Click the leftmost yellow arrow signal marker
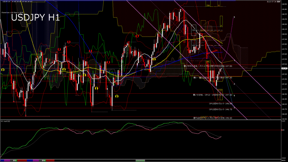The image size is (288, 162). click(x=3, y=69)
